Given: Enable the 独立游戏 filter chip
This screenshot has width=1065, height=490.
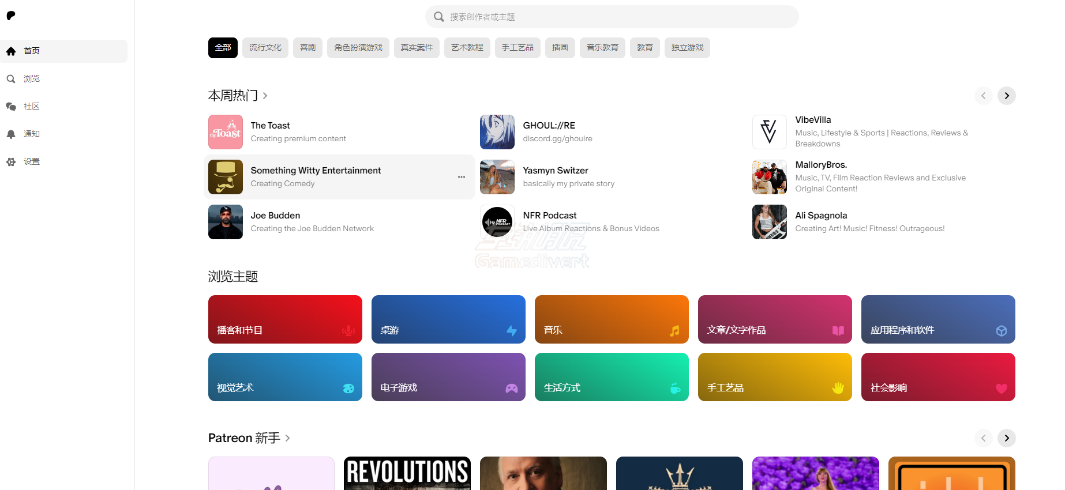Looking at the screenshot, I should [x=687, y=48].
